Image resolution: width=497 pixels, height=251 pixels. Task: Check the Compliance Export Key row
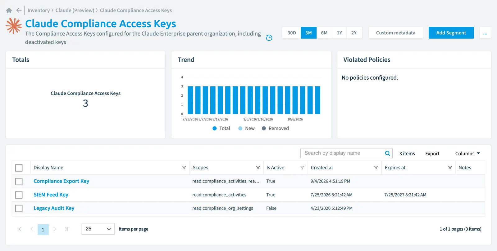pyautogui.click(x=19, y=181)
